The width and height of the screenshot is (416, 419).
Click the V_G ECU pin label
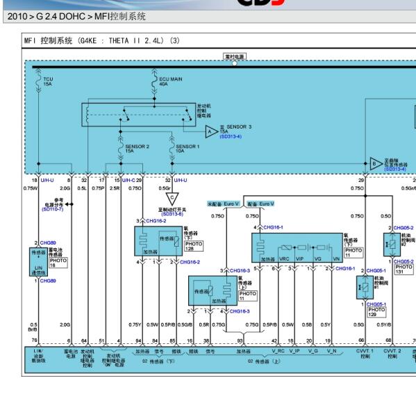(313, 351)
